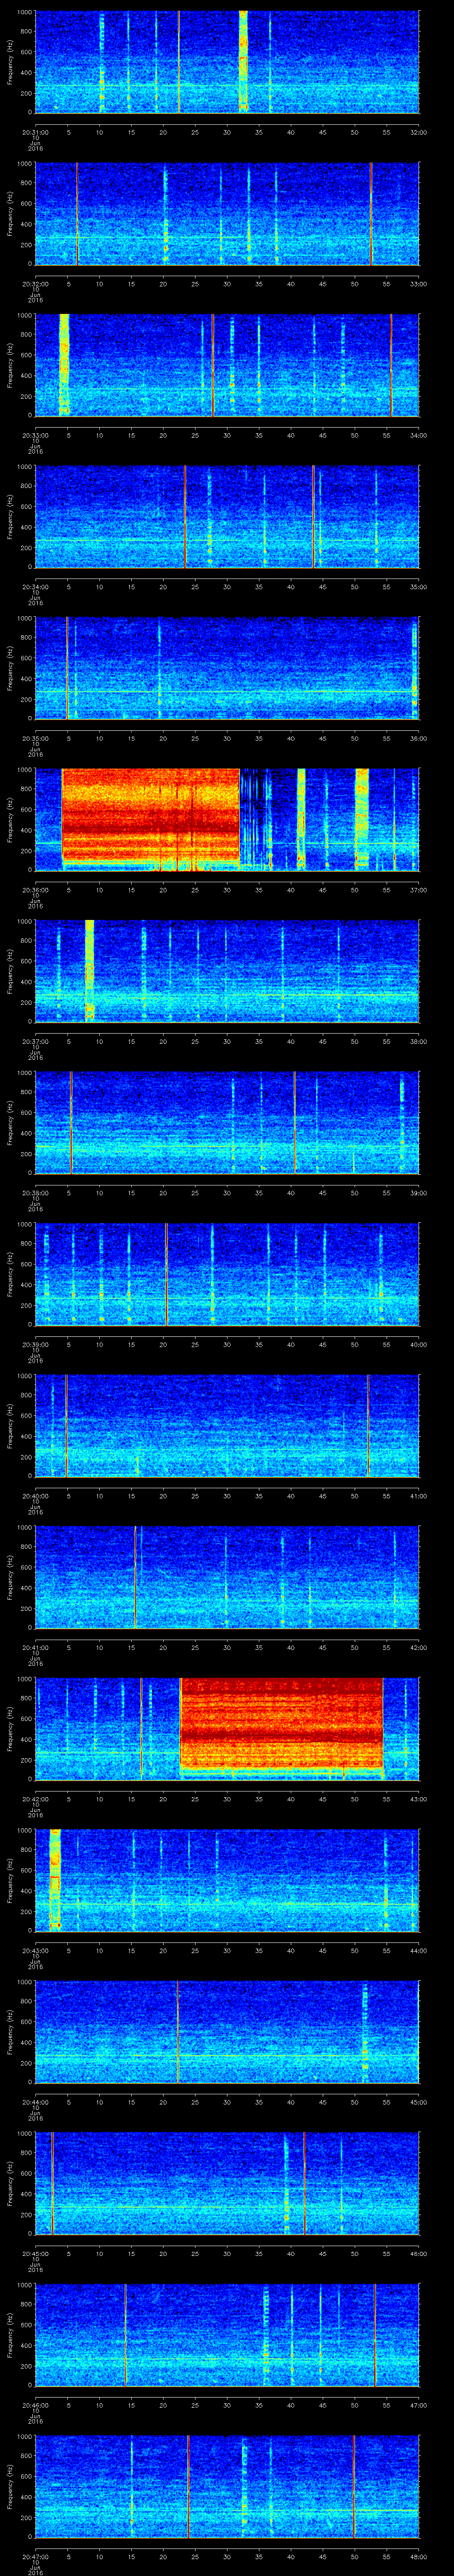This screenshot has height=2576, width=454.
Task: Select the spectrogram panel starting at 20:39:00
Action: click(227, 1274)
